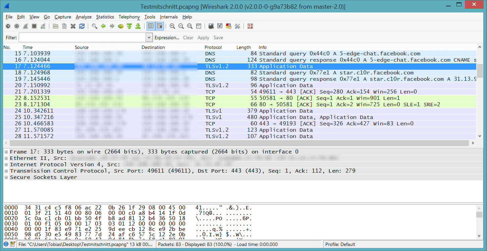Screen dimensions: 487x251
Task: Go to packet number icon
Action: click(x=121, y=26)
